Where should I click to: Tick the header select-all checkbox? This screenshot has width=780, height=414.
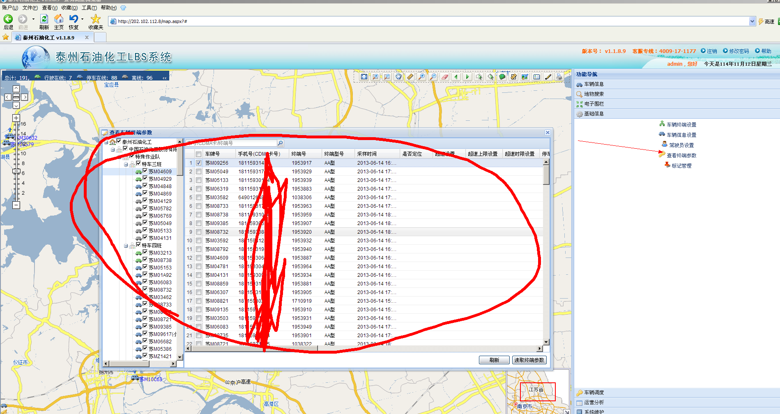[x=199, y=154]
